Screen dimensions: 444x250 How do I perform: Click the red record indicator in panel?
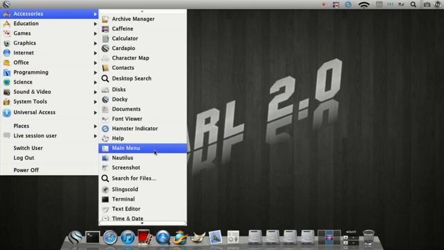324,5
